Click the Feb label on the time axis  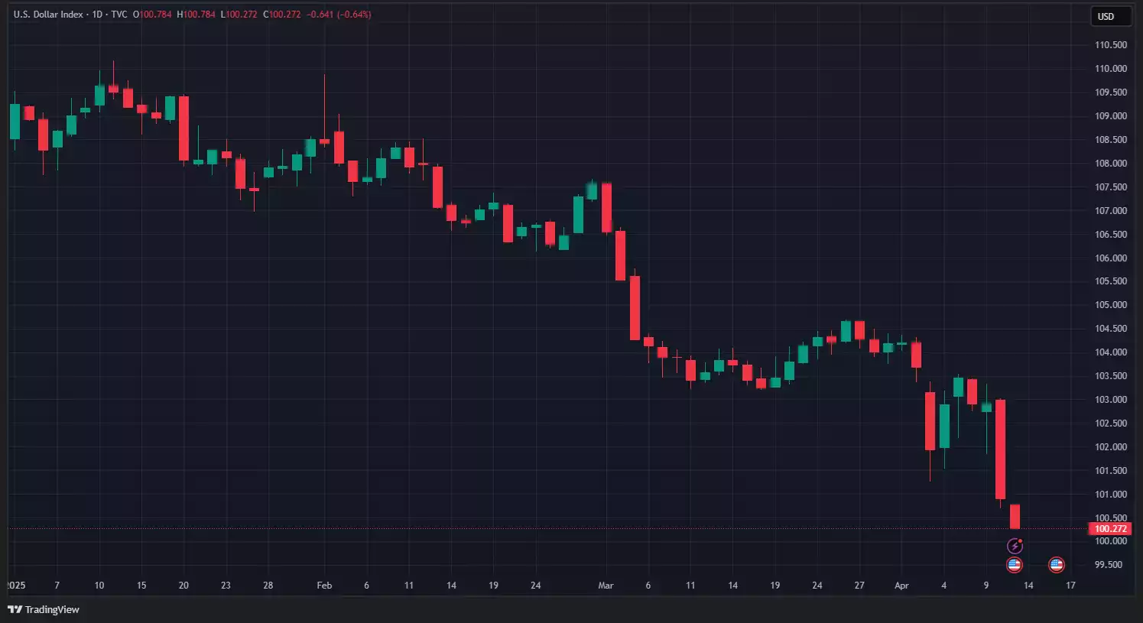323,586
